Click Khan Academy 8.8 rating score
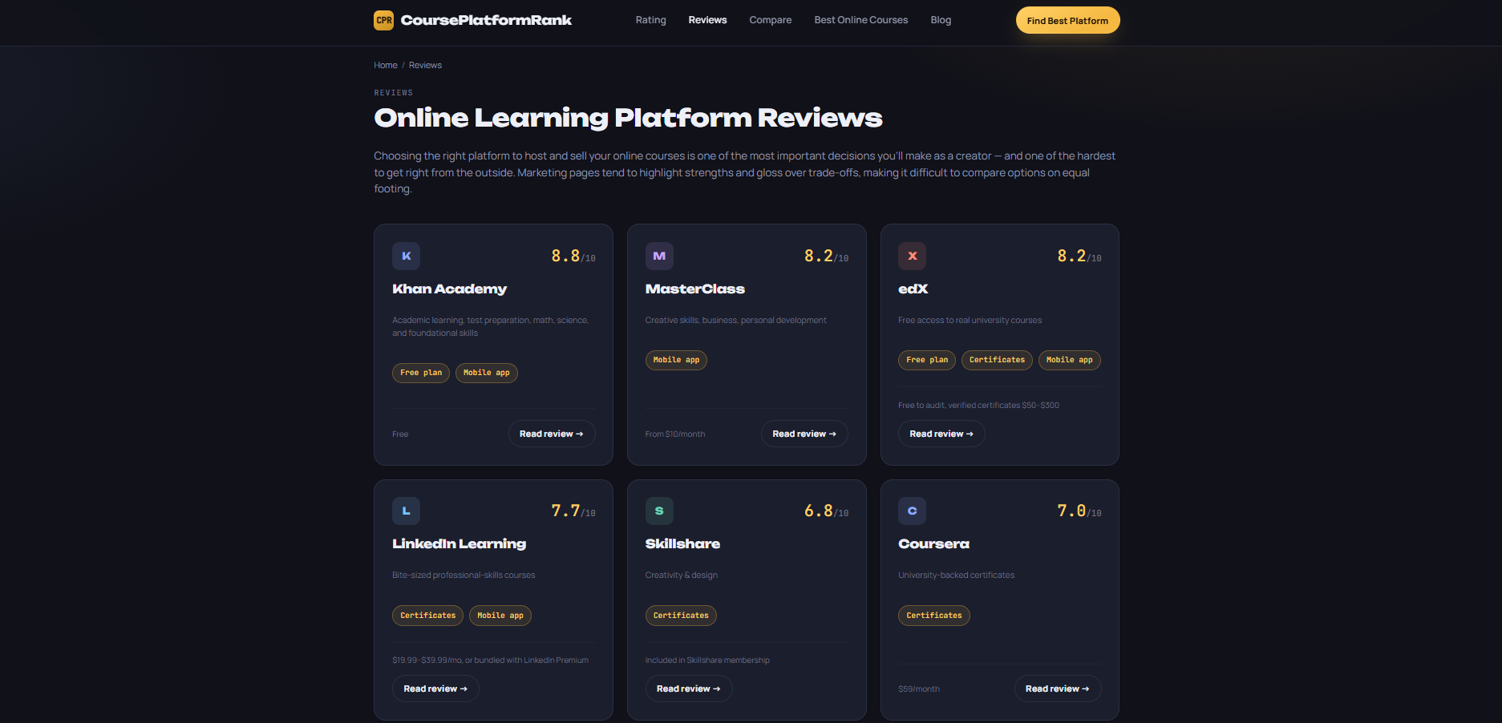This screenshot has height=723, width=1502. pyautogui.click(x=573, y=256)
